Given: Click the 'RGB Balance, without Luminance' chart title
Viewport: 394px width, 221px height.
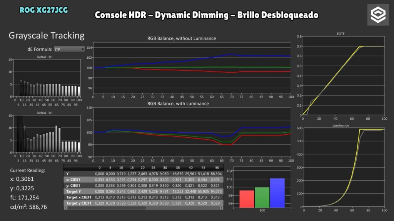Looking at the screenshot, I should [182, 38].
